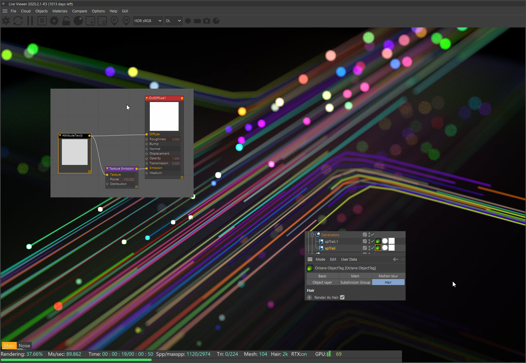
Task: Open the HDR sRGB color space dropdown
Action: [x=148, y=21]
